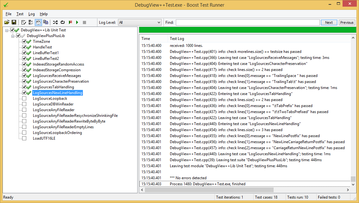Click the green checkmark application icon in title bar
Image resolution: width=359 pixels, height=203 pixels.
coord(6,4)
